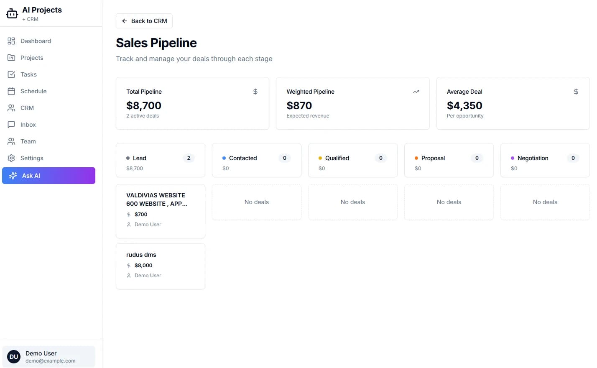This screenshot has width=597, height=368.
Task: Click the Back to CRM button
Action: click(x=144, y=20)
